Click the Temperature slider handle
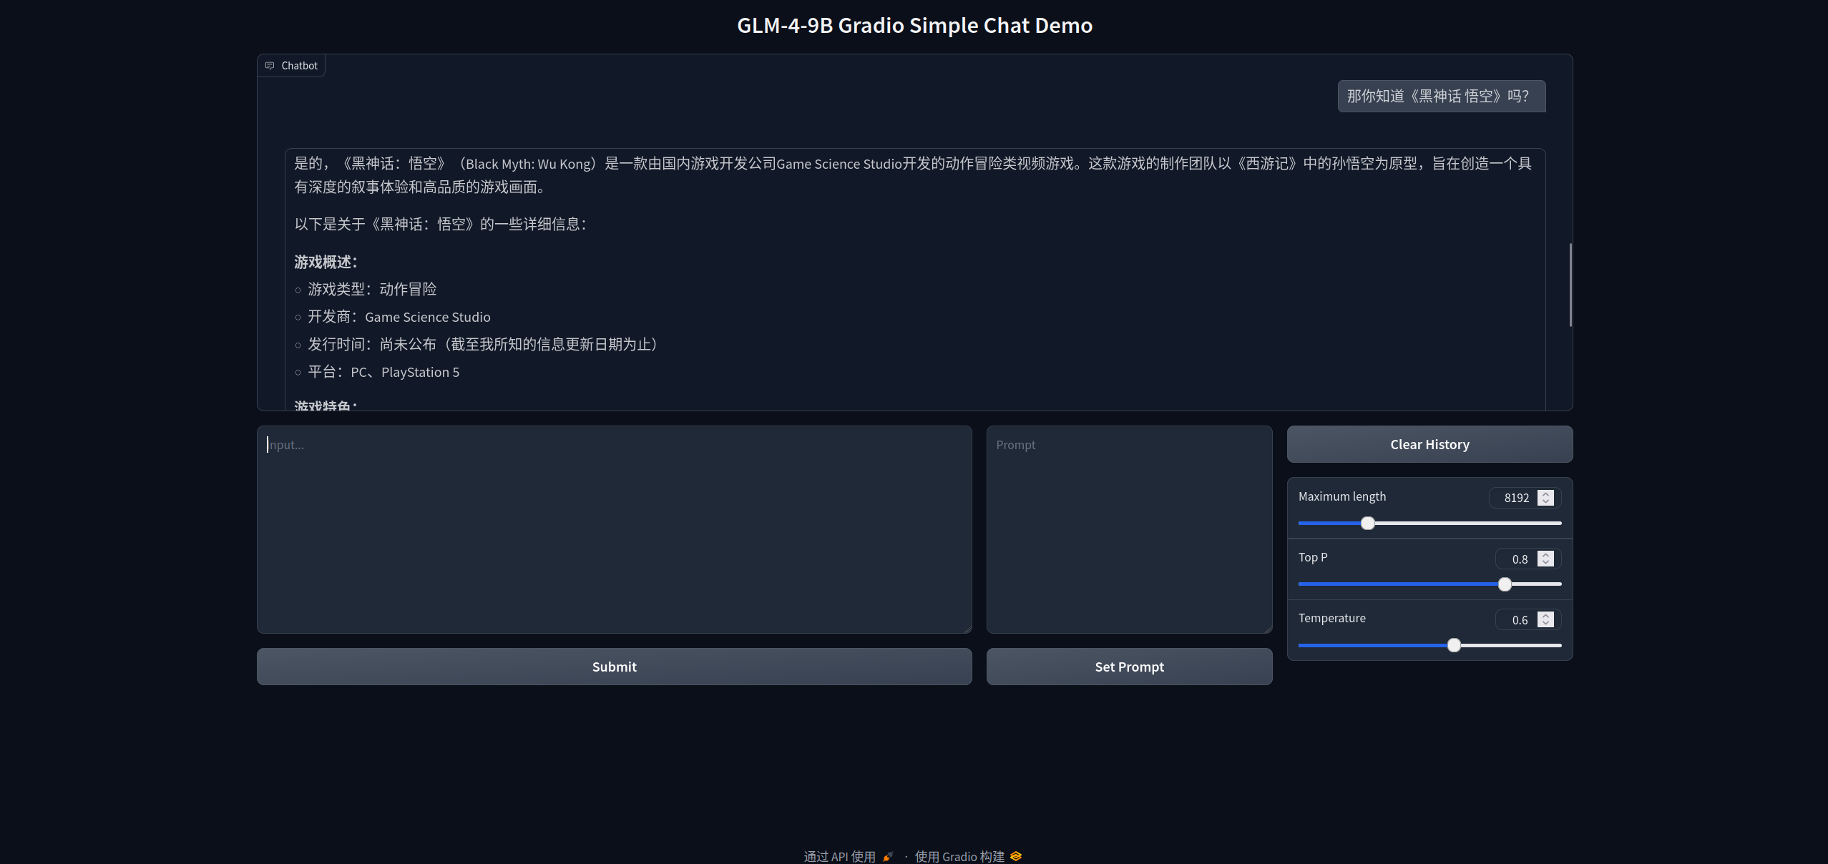This screenshot has height=864, width=1828. (x=1453, y=645)
